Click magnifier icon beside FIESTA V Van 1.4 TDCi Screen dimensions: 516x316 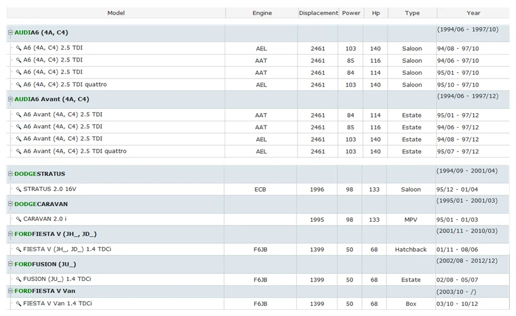pyautogui.click(x=18, y=304)
